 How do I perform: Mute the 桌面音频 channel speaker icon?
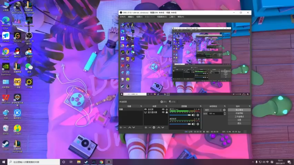193,124
